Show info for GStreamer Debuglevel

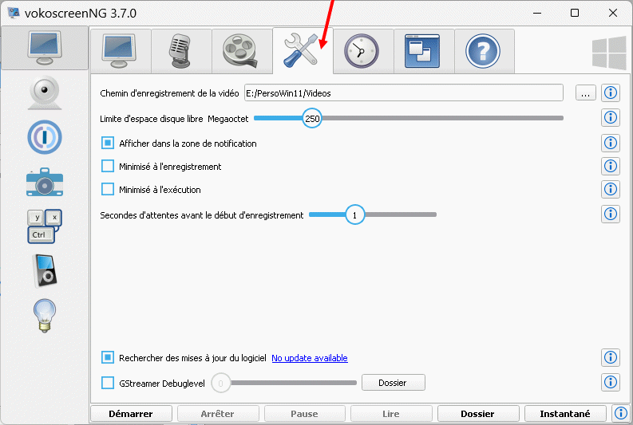(x=611, y=382)
